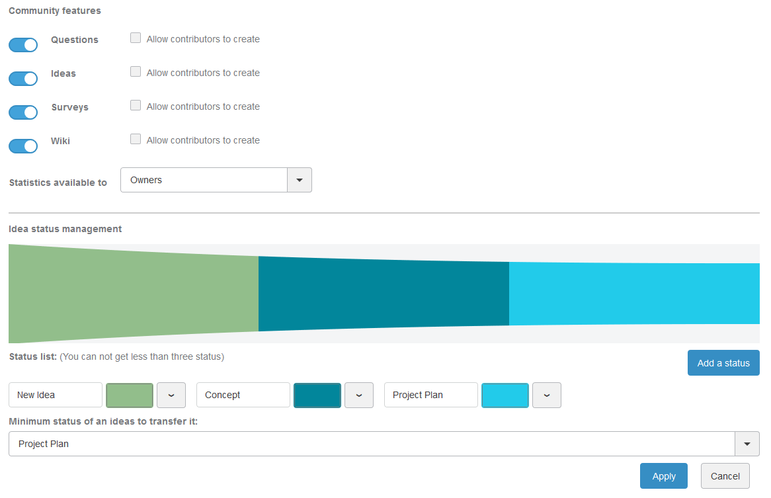Expand the New Idea status options chevron
The width and height of the screenshot is (771, 498).
point(171,395)
